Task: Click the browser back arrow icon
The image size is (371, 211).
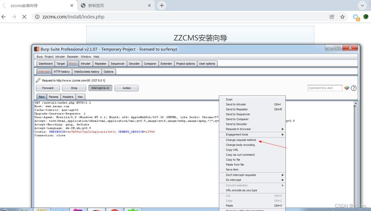Action: point(3,17)
